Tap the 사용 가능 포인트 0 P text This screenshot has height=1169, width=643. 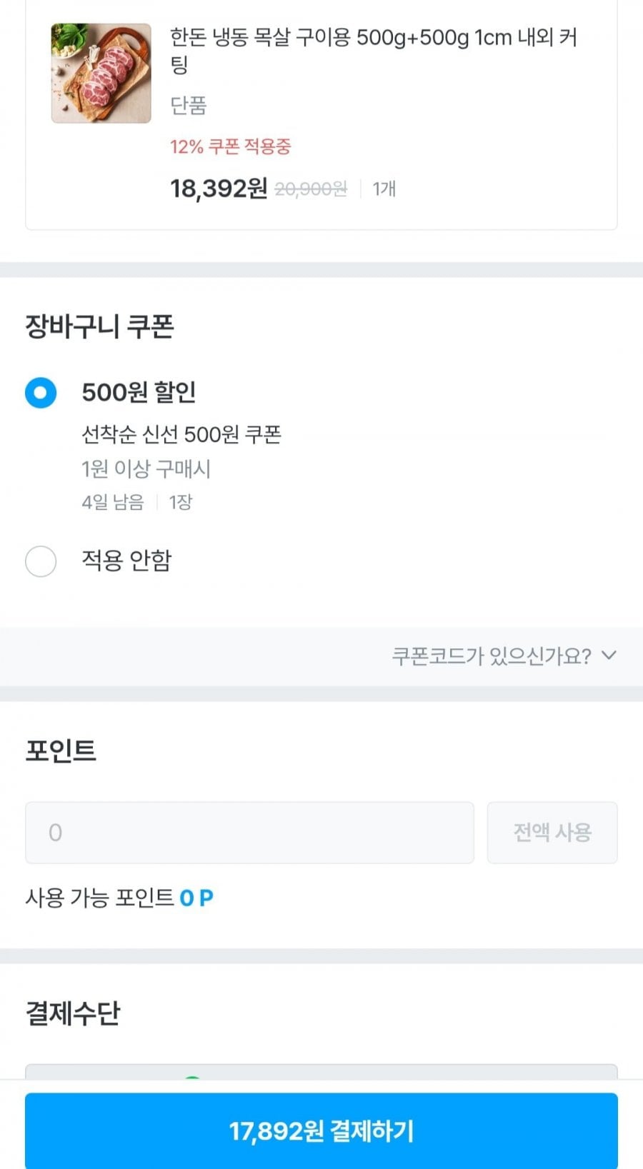[x=119, y=898]
